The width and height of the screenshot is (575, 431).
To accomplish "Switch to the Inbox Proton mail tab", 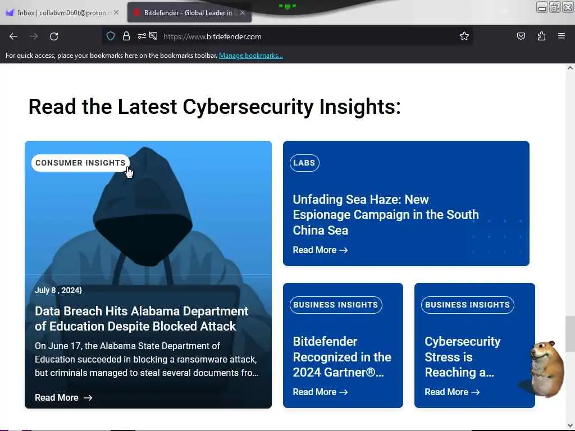I will [x=62, y=12].
